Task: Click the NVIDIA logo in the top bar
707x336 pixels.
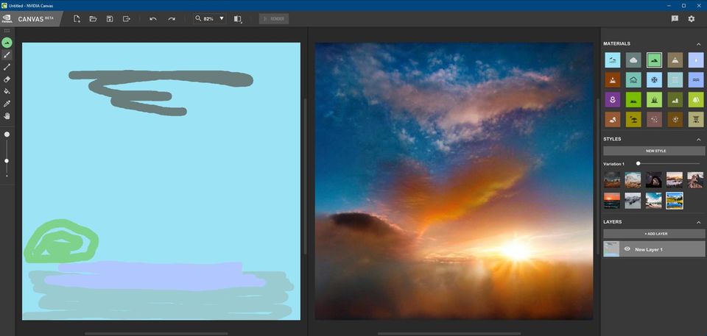Action: click(x=7, y=19)
